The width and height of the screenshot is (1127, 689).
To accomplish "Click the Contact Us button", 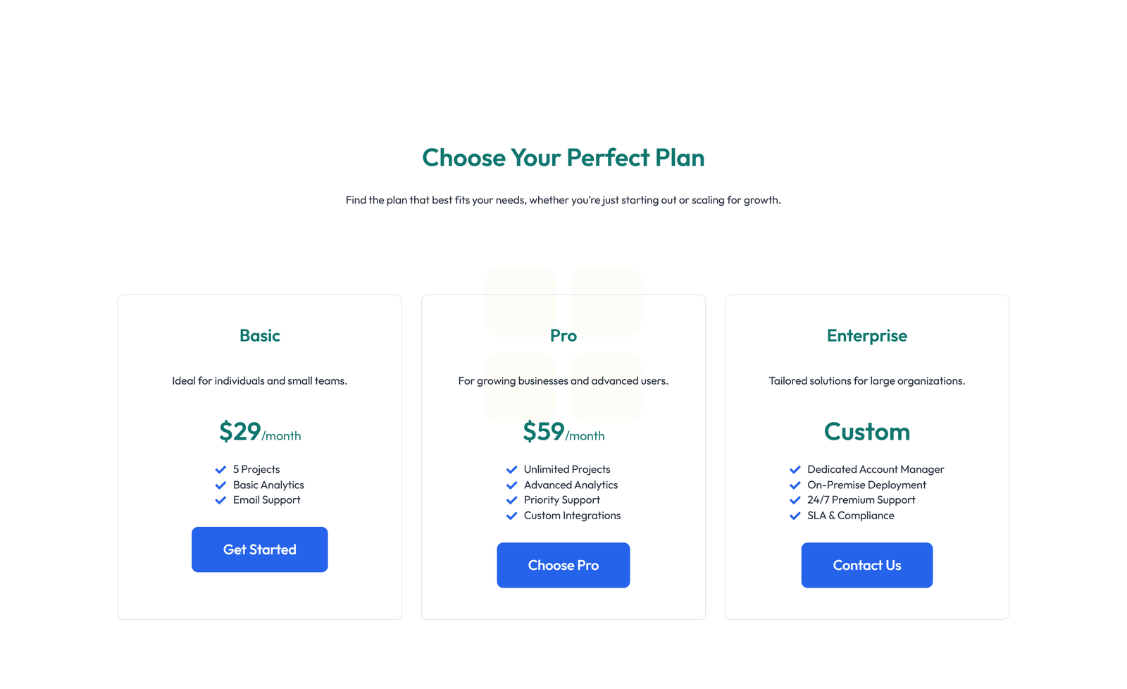I will 866,565.
